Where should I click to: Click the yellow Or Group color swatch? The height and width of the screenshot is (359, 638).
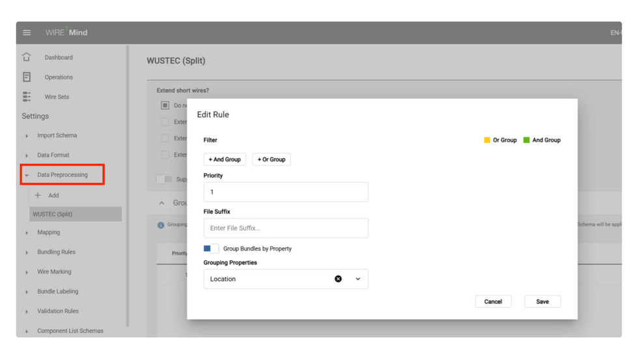487,140
